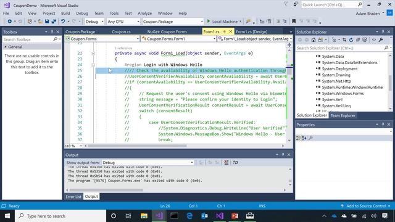The width and height of the screenshot is (395, 222).
Task: Click Home icon in Solution Explorer
Action: [x=314, y=39]
